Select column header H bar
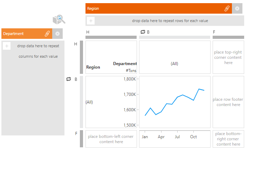This screenshot has width=275, height=169. pos(111,37)
